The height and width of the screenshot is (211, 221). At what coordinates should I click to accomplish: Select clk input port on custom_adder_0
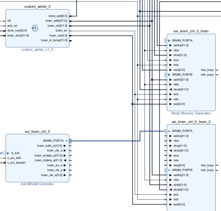(9, 21)
